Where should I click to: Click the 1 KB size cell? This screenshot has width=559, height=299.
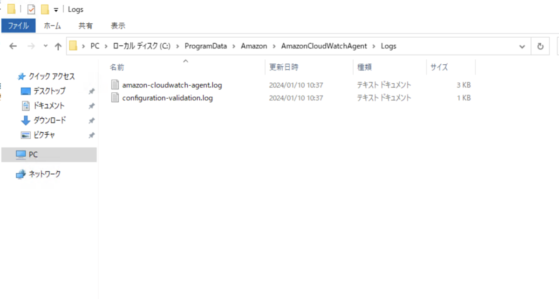tap(464, 98)
